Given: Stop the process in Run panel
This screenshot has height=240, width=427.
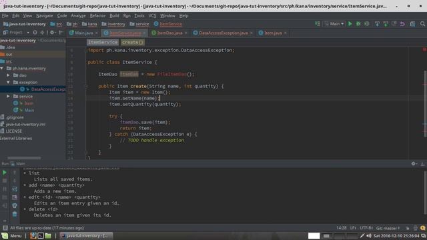Looking at the screenshot, I should coord(5,181).
